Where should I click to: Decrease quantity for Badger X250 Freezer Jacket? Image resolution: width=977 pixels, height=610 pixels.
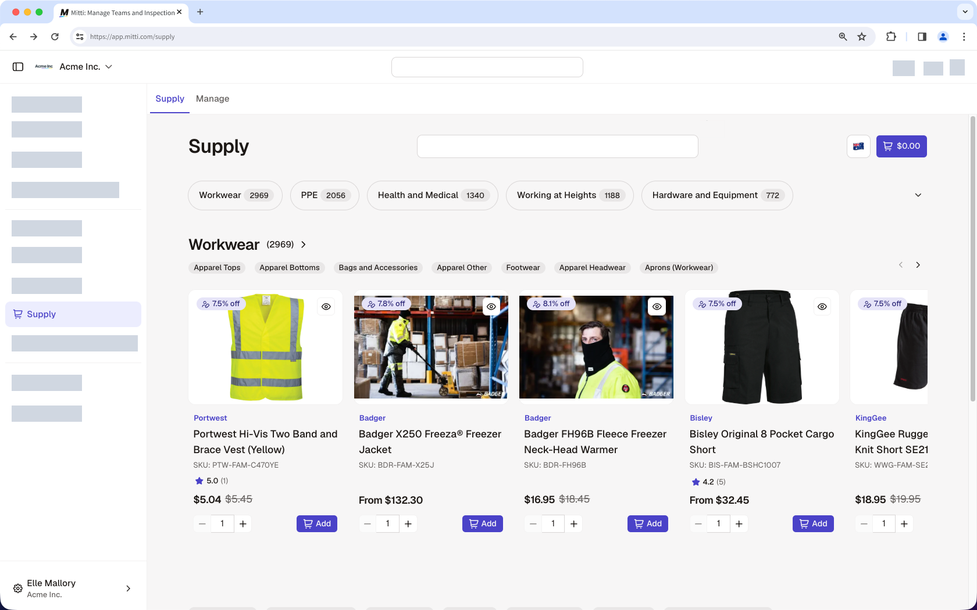367,524
